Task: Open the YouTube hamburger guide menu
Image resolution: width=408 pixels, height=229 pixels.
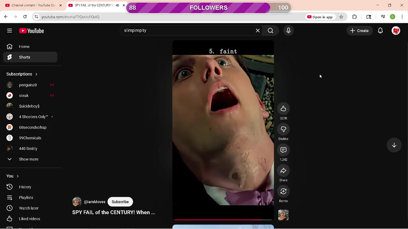Action: coord(10,31)
